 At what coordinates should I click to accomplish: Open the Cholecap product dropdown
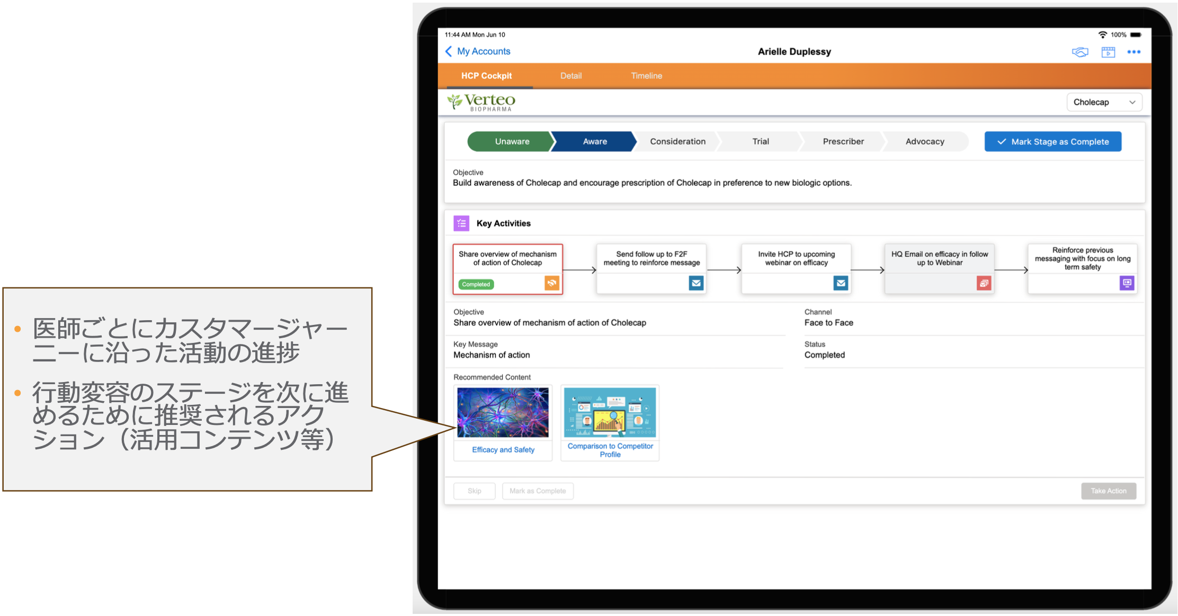coord(1104,102)
